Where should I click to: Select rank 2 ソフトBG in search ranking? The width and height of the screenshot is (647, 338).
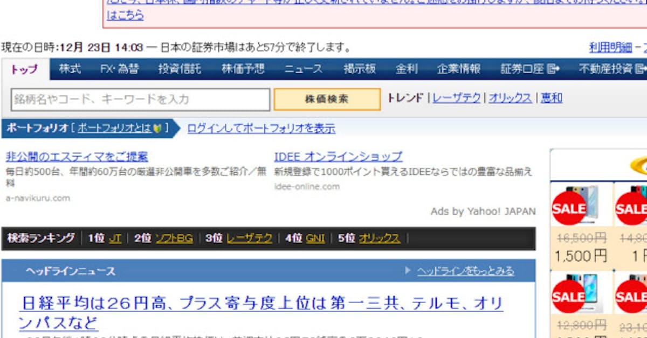click(174, 238)
